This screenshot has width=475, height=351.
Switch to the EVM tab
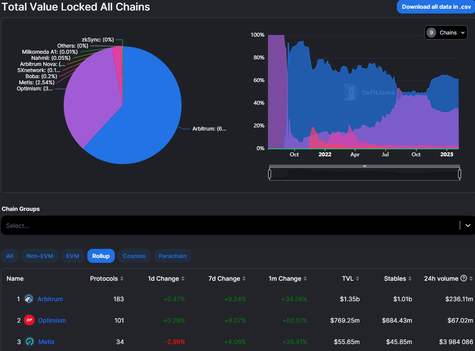coord(73,256)
